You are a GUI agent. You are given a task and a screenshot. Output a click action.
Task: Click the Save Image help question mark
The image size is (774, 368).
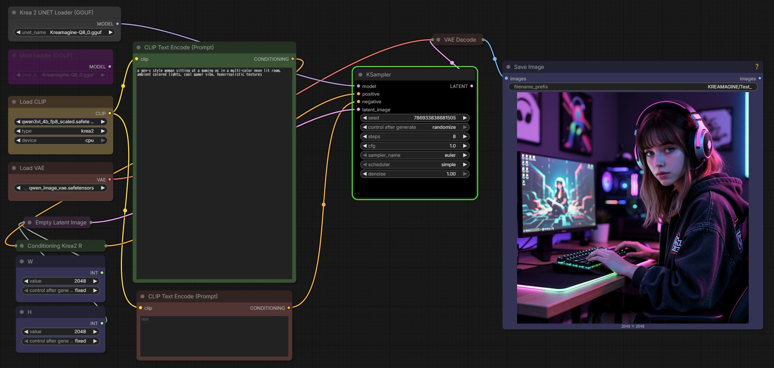(757, 67)
